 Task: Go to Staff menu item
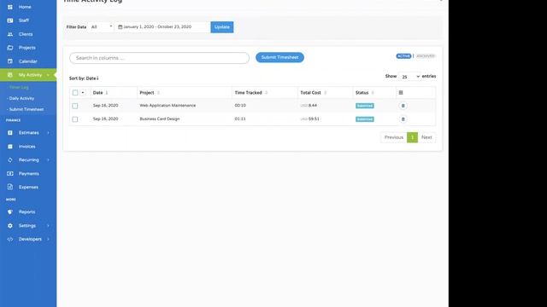tap(24, 20)
